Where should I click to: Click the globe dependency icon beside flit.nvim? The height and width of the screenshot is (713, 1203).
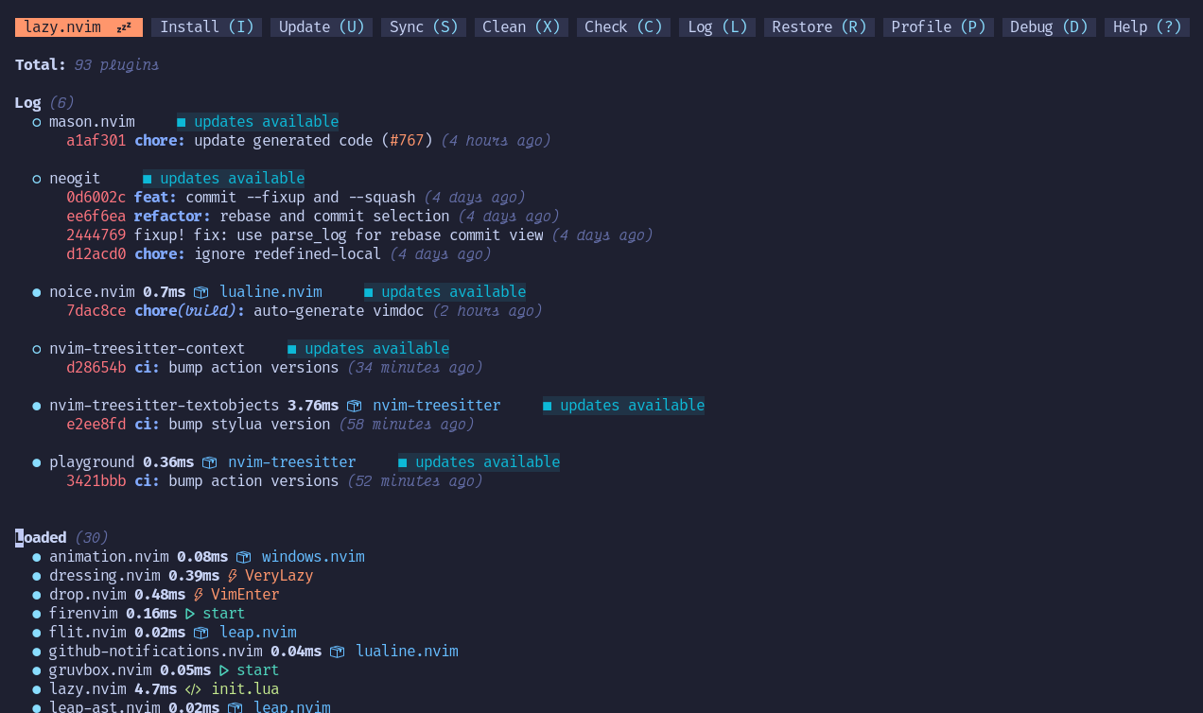coord(200,632)
